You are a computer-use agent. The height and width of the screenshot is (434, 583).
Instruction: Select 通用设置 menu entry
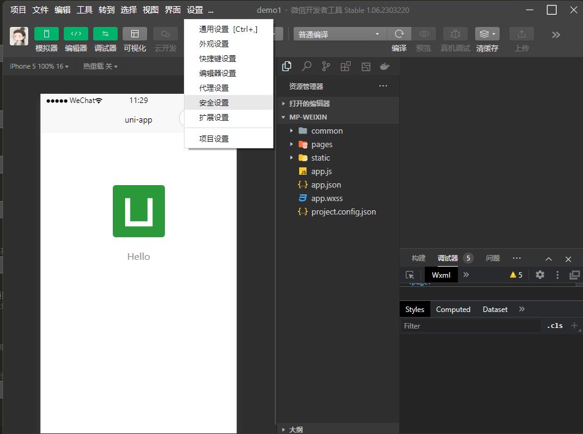pyautogui.click(x=229, y=29)
